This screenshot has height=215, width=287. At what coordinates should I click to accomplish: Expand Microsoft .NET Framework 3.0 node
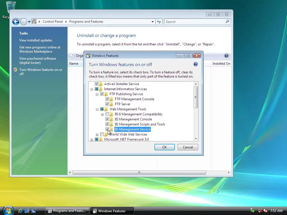point(92,140)
